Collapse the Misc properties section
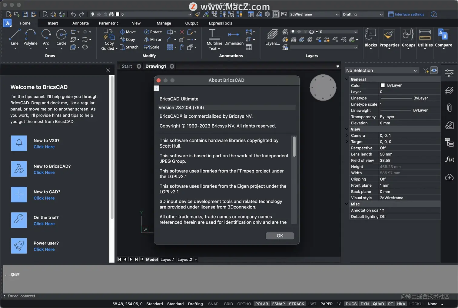Image resolution: width=458 pixels, height=308 pixels. pos(347,204)
